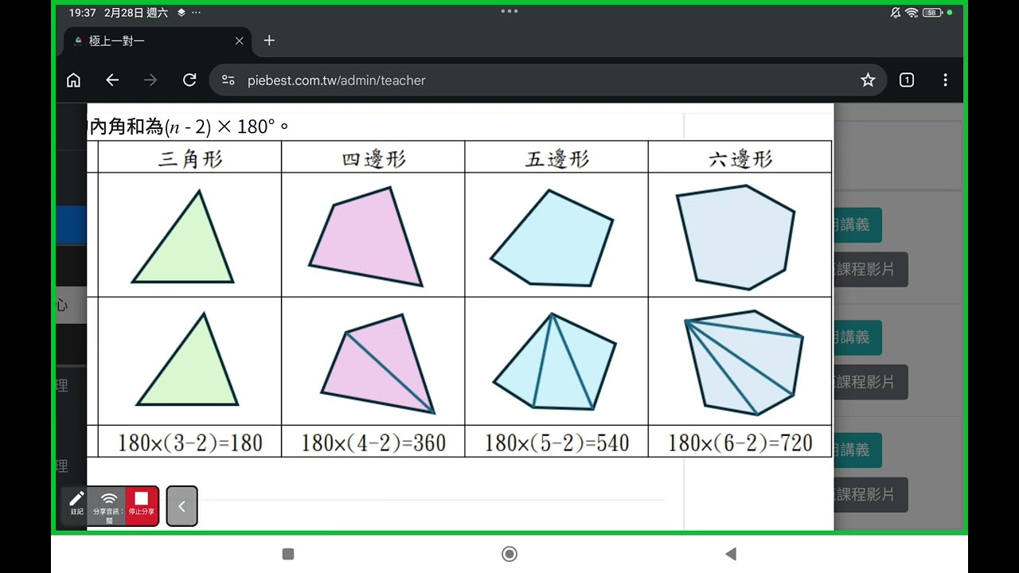Image resolution: width=1019 pixels, height=573 pixels.
Task: Click the 三角形 column header
Action: click(x=190, y=158)
